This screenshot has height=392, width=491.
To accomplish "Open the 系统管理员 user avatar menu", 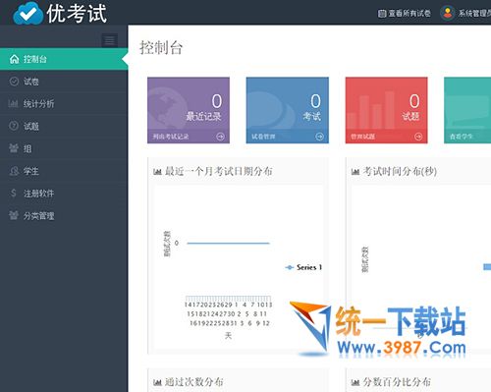I will click(x=448, y=13).
